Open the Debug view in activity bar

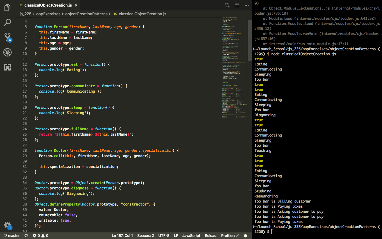pos(7,53)
